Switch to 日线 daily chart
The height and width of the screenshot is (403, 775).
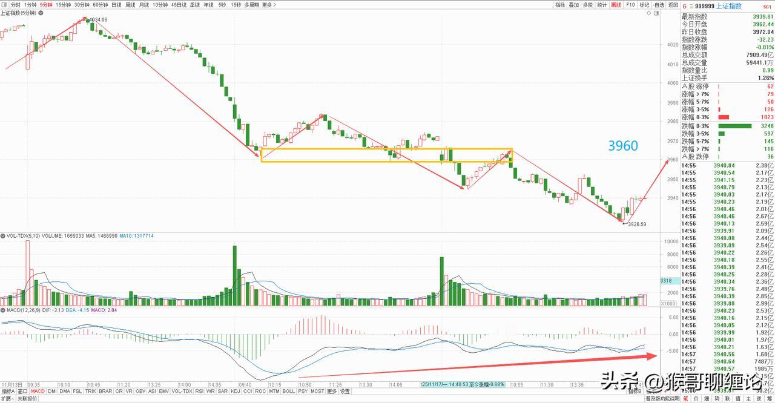point(116,5)
